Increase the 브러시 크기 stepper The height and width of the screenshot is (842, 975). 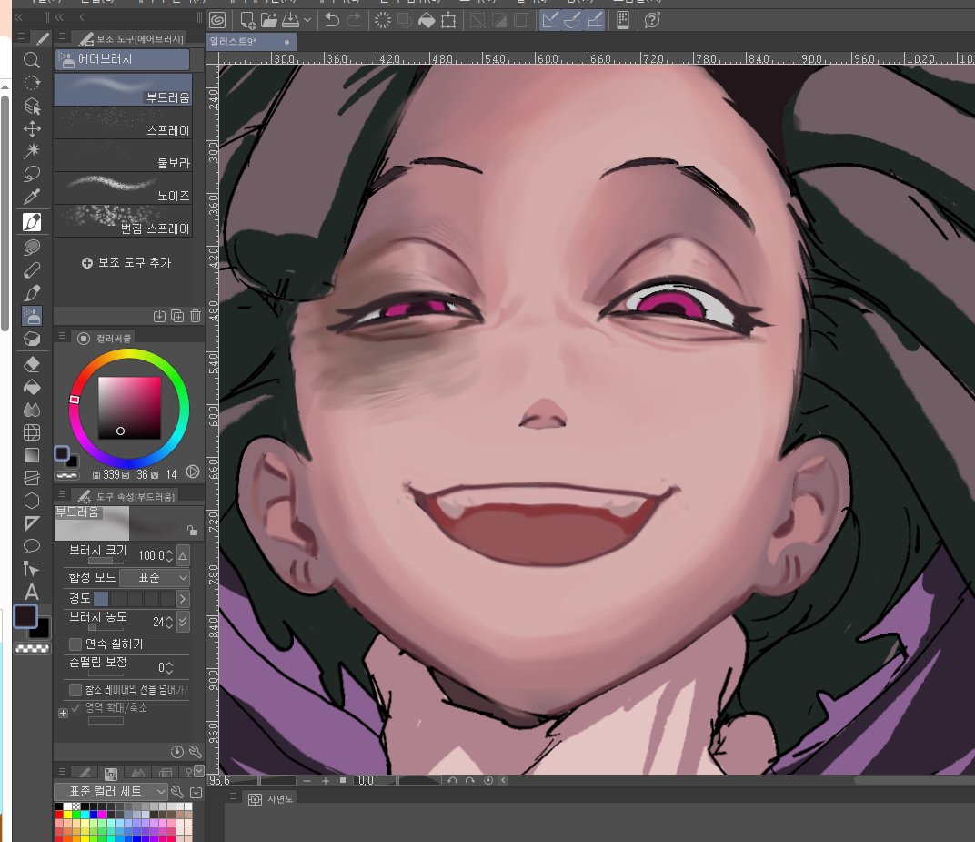[169, 552]
